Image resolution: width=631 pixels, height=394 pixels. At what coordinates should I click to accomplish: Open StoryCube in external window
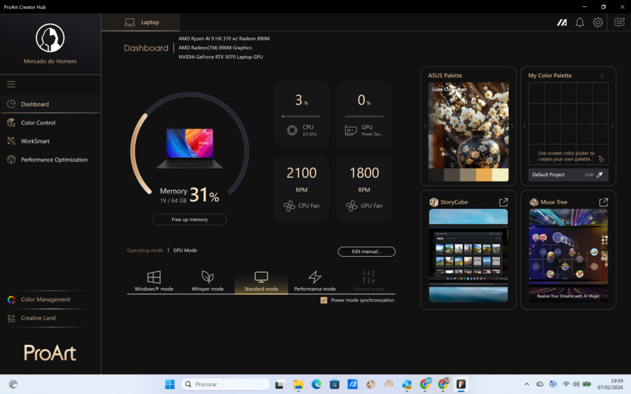pyautogui.click(x=503, y=201)
